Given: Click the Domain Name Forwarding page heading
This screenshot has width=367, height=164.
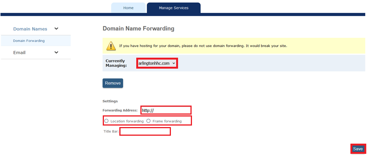Looking at the screenshot, I should pos(138,29).
